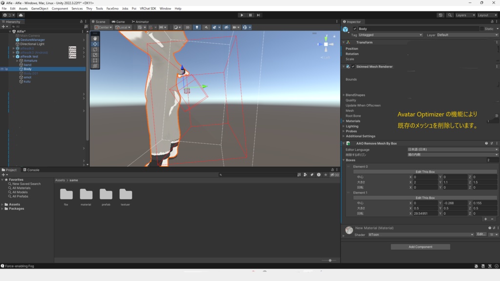Click the Step frame button
The height and width of the screenshot is (281, 500).
point(258,15)
